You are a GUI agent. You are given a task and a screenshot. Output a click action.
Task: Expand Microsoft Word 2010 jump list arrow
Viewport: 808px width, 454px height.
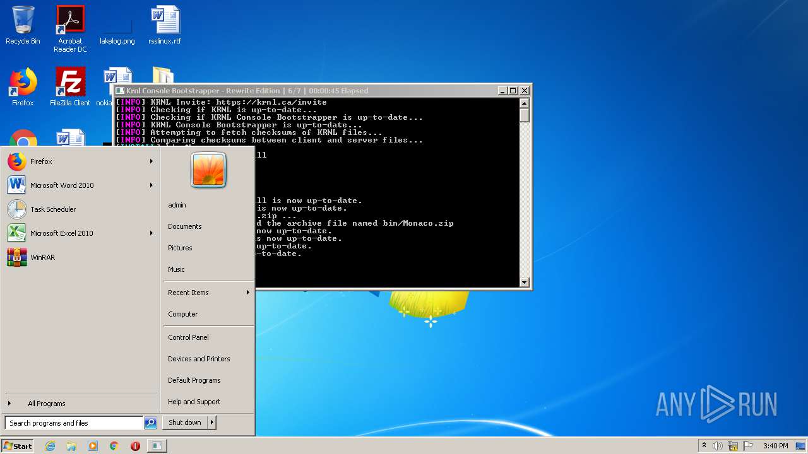pyautogui.click(x=151, y=185)
